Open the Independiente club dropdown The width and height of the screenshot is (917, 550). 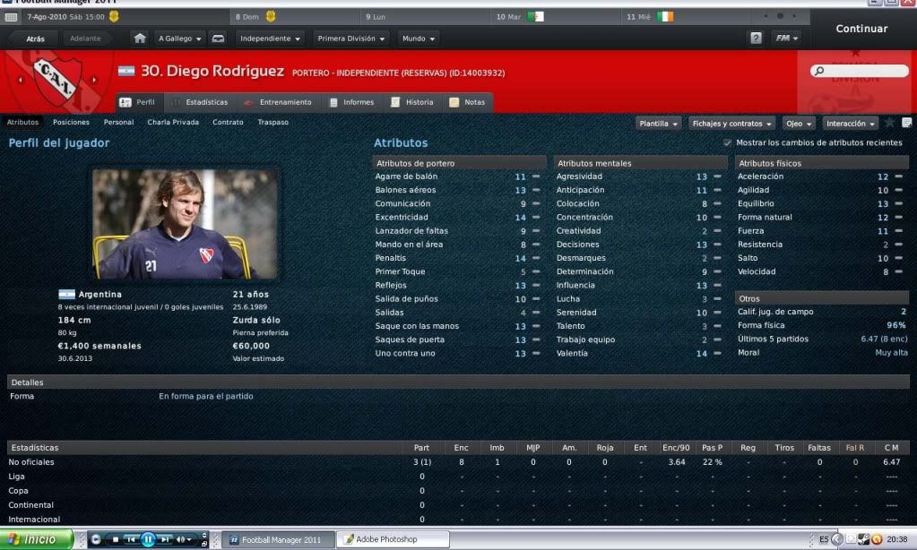[270, 39]
